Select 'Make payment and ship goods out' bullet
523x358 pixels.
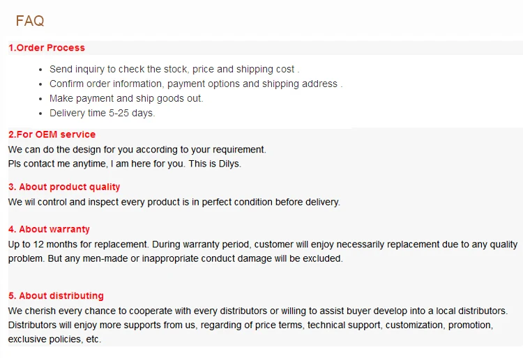tap(126, 99)
